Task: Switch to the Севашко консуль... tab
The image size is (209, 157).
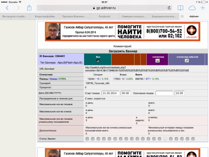Action: pos(134,16)
